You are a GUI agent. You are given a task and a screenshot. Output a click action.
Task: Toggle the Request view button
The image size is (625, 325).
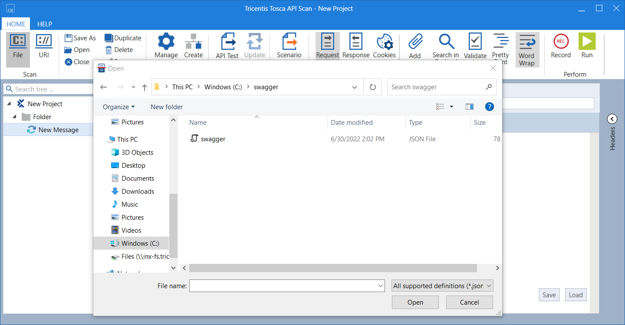coord(327,42)
